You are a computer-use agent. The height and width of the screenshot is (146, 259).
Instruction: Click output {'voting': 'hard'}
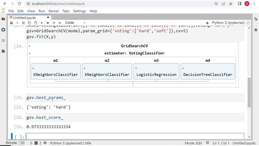pos(49,107)
